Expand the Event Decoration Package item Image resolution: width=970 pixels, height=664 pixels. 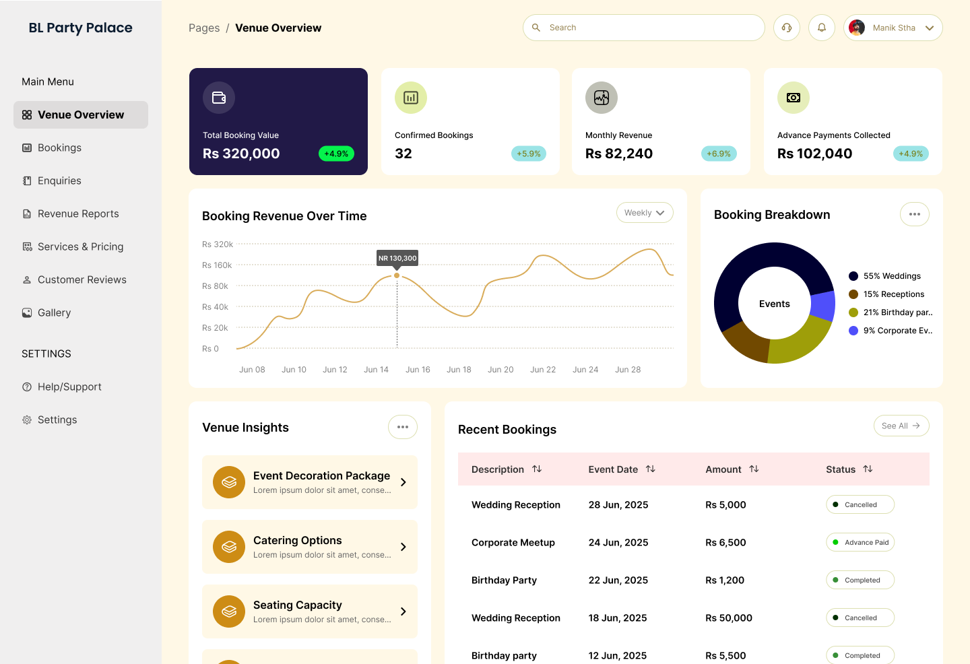403,482
